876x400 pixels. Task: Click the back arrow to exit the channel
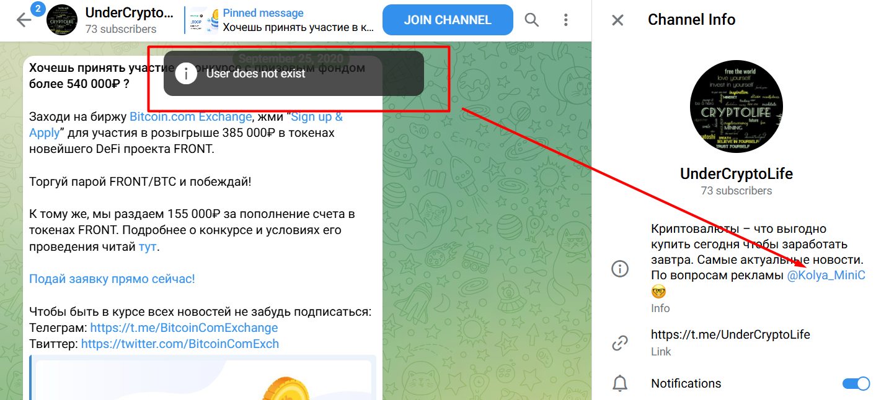tap(23, 19)
